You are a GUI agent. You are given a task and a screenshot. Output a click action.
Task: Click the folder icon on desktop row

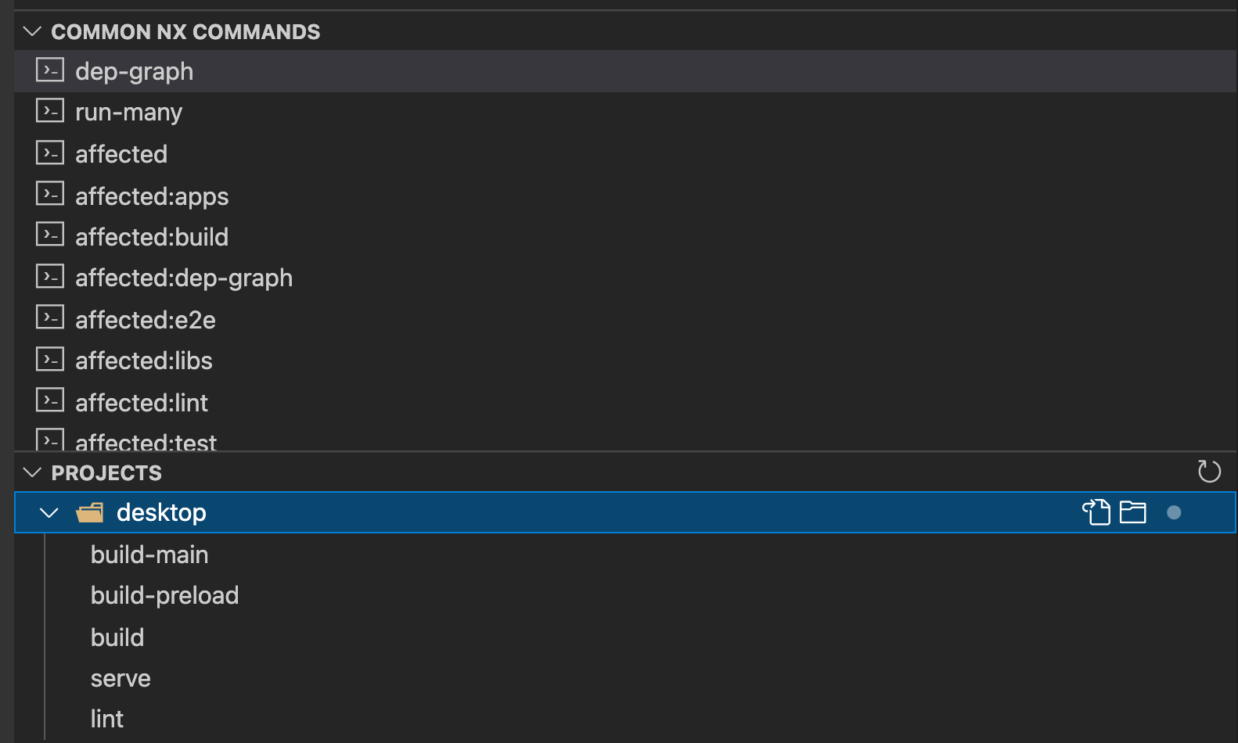(1132, 512)
